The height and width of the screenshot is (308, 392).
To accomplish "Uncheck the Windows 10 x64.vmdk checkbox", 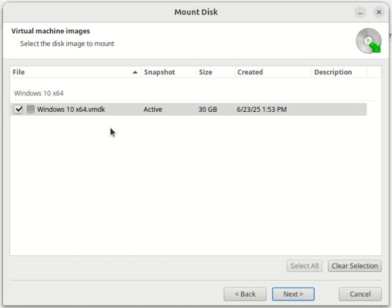I will (x=18, y=109).
